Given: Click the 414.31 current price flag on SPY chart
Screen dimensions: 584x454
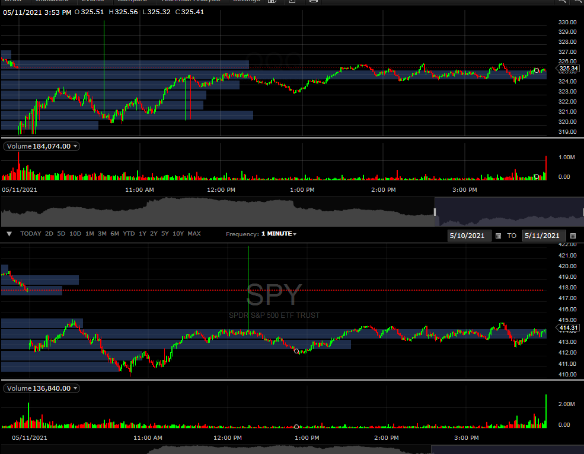Looking at the screenshot, I should (567, 328).
